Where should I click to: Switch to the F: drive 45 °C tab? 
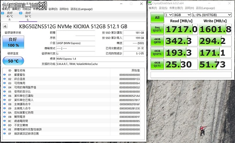9,16
